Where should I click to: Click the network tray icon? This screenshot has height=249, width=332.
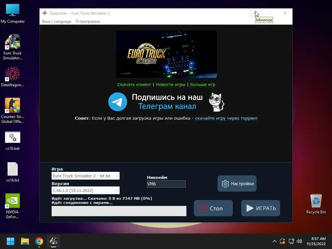tap(291, 241)
